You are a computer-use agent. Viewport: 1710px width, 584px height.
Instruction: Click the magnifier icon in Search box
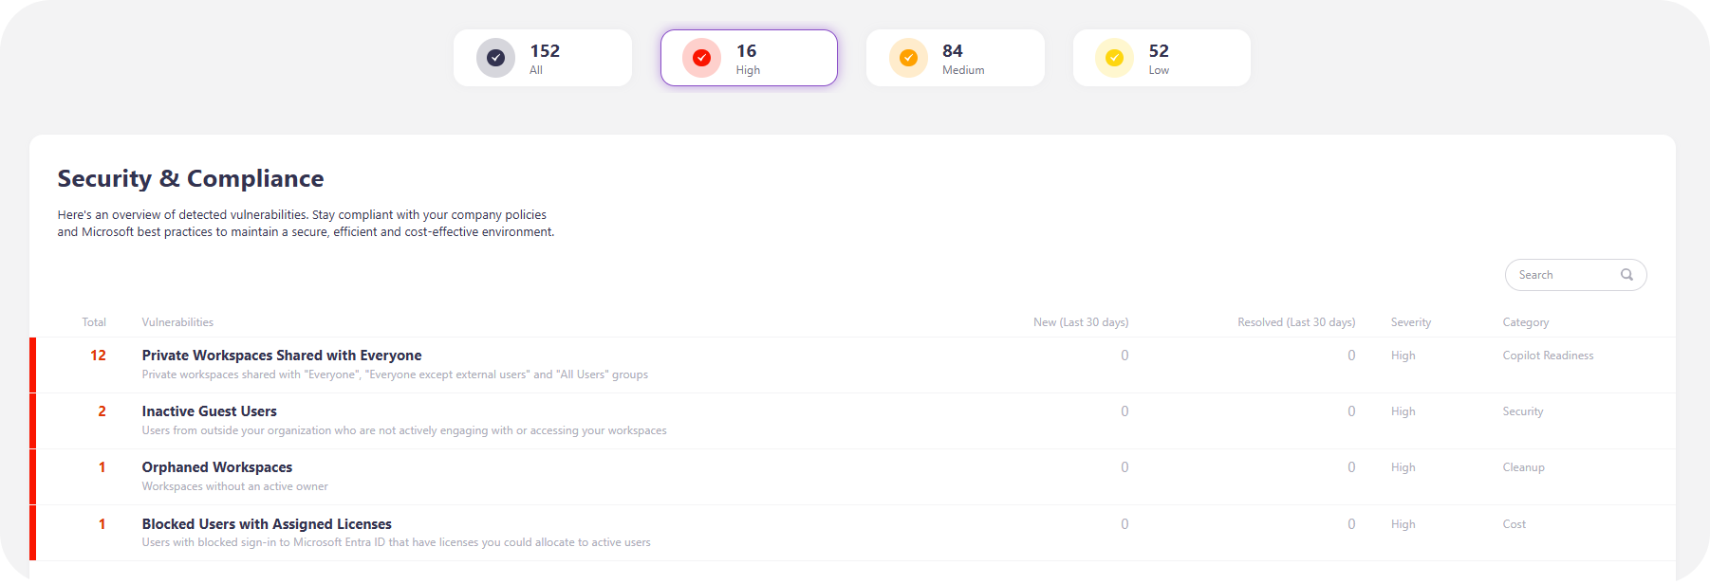point(1626,275)
